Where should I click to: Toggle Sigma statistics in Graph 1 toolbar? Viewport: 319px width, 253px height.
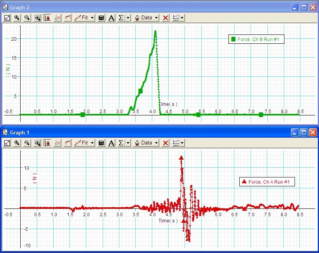pyautogui.click(x=121, y=143)
